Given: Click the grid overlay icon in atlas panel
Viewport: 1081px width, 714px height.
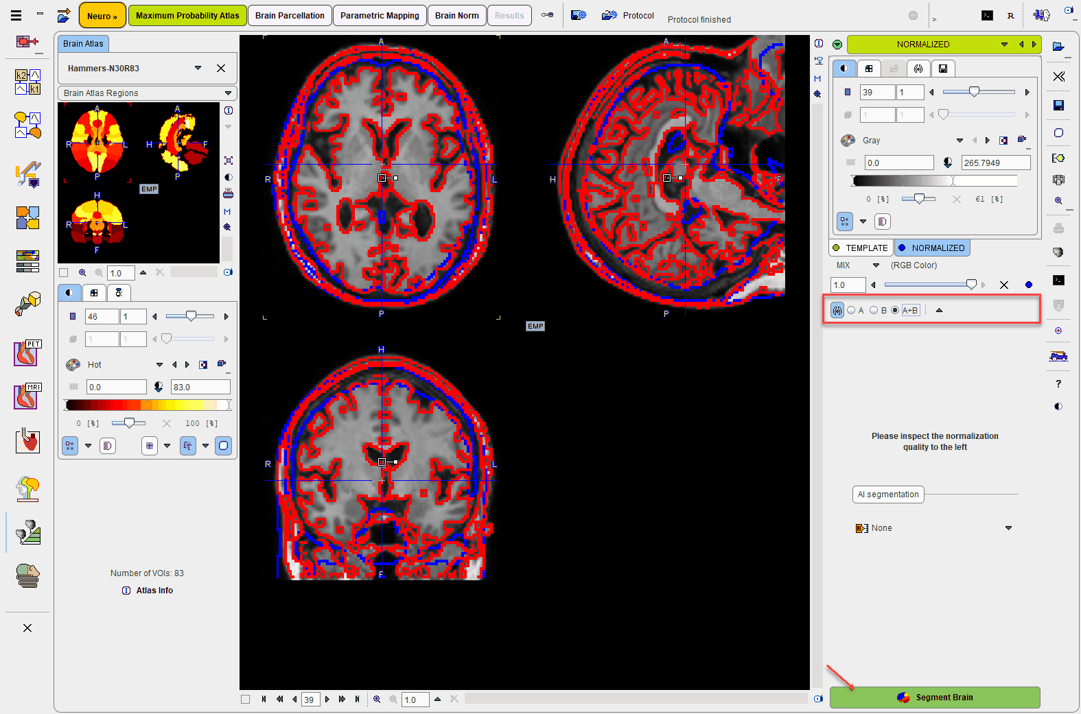Looking at the screenshot, I should pyautogui.click(x=150, y=446).
